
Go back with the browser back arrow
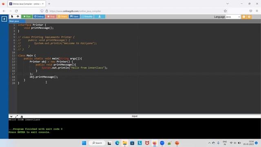click(x=4, y=11)
